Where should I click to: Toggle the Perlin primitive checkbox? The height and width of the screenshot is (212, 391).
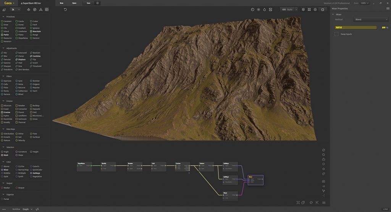click(x=2, y=35)
